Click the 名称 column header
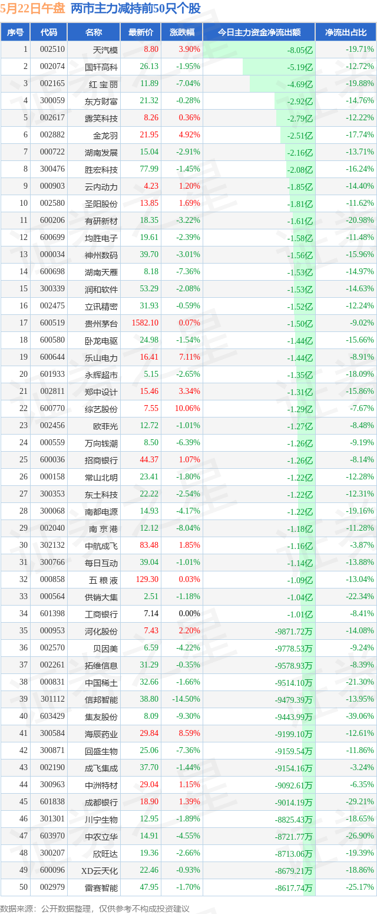Image resolution: width=377 pixels, height=914 pixels. click(x=94, y=32)
